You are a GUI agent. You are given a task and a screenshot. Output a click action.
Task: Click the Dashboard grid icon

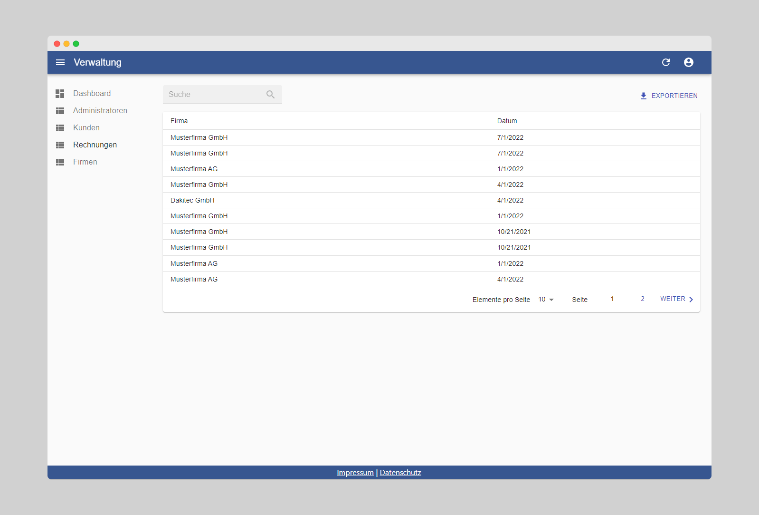pos(60,94)
